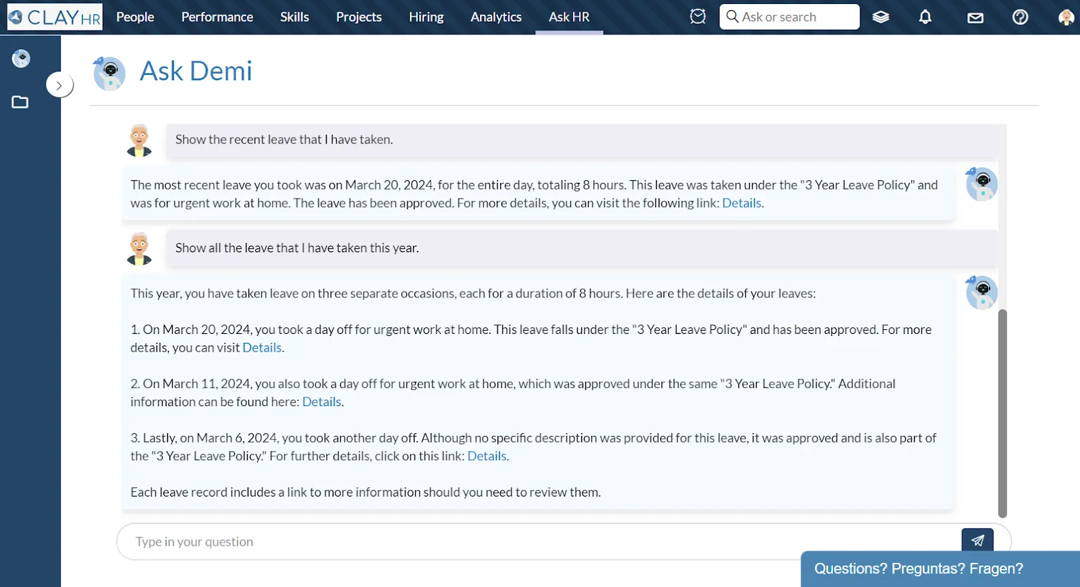
Task: Click the magnifier icon in search box
Action: (x=732, y=16)
